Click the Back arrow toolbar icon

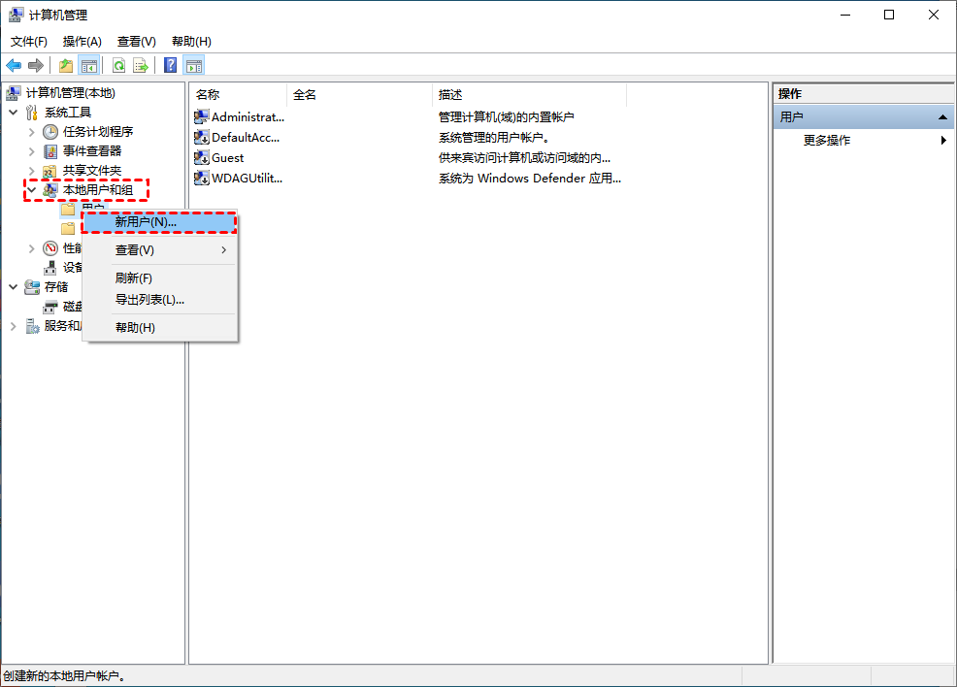(x=14, y=65)
